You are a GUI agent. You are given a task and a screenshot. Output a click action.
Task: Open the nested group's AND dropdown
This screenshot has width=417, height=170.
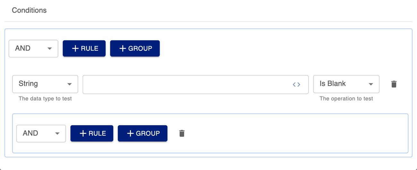[x=41, y=133]
